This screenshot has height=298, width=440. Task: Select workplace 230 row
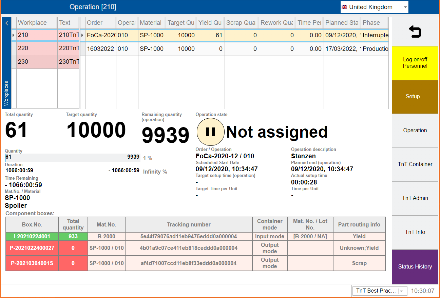[37, 62]
